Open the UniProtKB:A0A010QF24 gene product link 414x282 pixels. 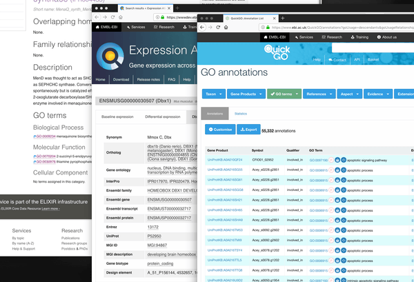tap(224, 159)
